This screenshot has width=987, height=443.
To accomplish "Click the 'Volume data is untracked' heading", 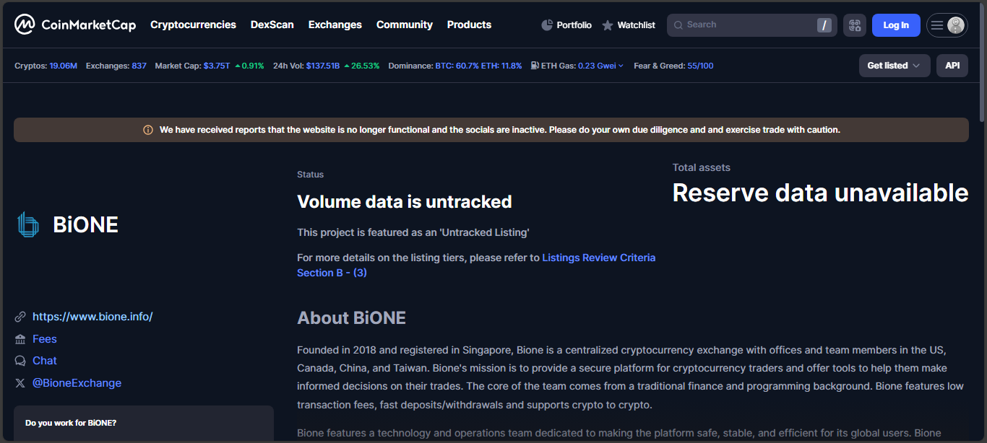I will (404, 202).
